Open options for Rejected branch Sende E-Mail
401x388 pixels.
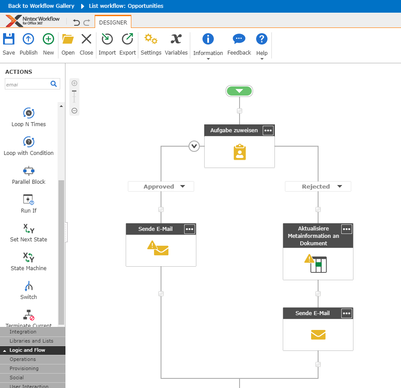click(346, 313)
